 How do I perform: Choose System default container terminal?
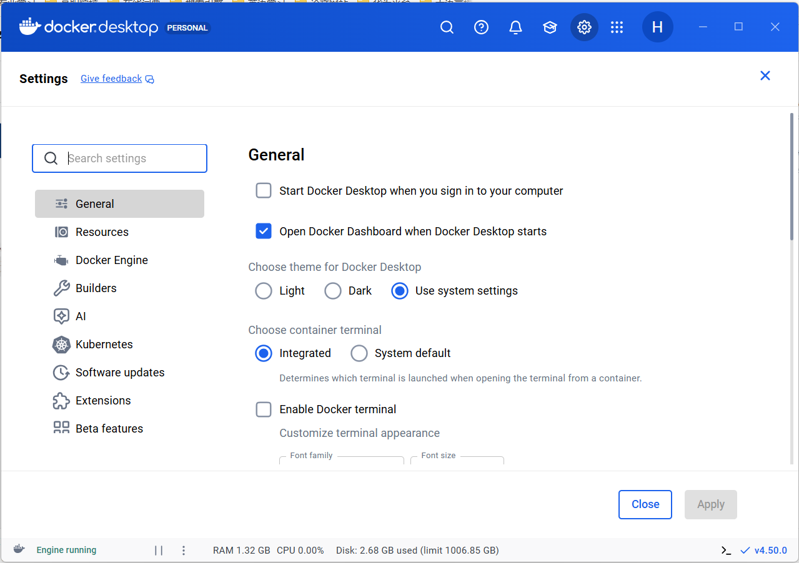[359, 353]
